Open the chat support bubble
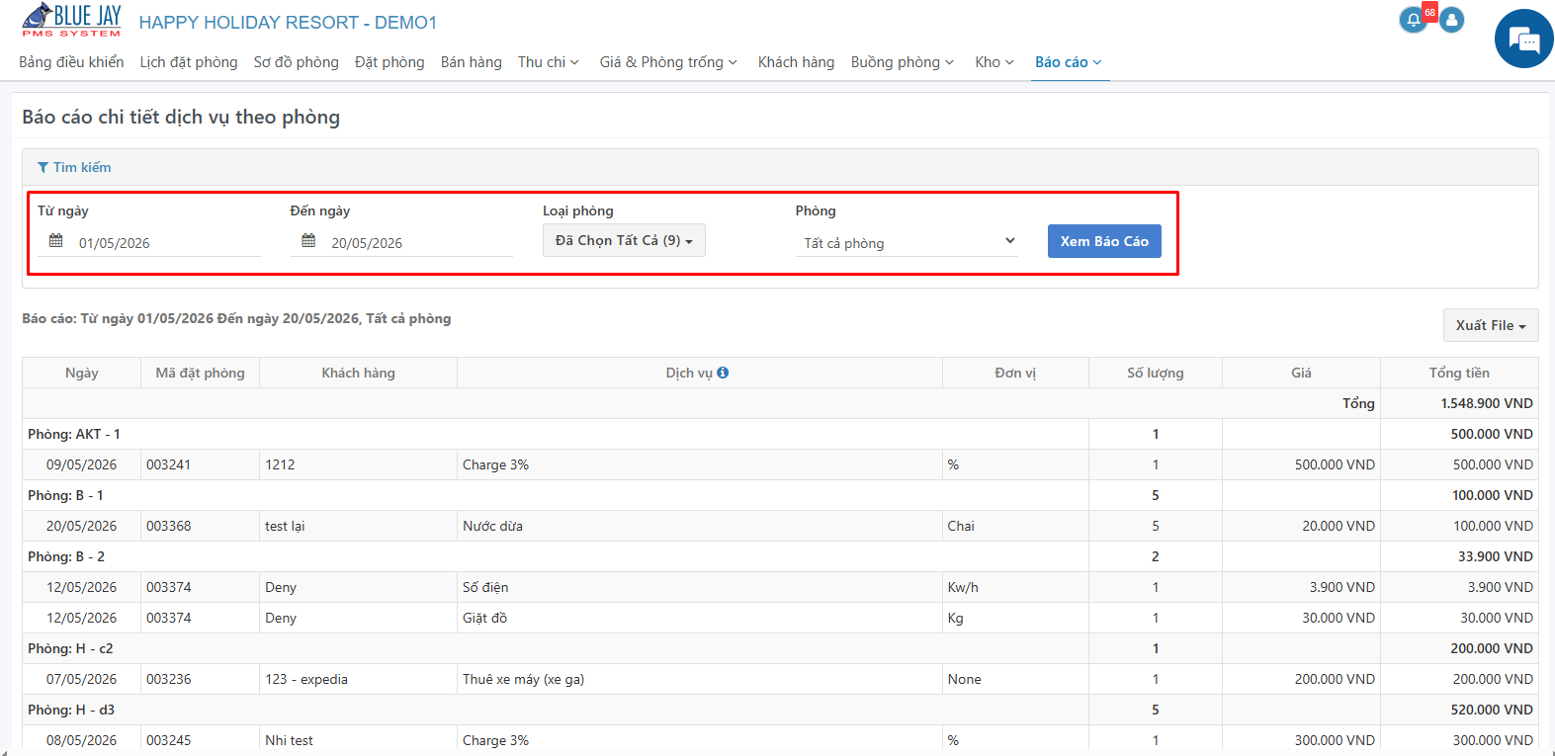This screenshot has width=1555, height=756. click(1523, 39)
